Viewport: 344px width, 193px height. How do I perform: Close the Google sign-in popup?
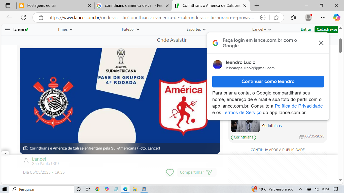(x=321, y=43)
